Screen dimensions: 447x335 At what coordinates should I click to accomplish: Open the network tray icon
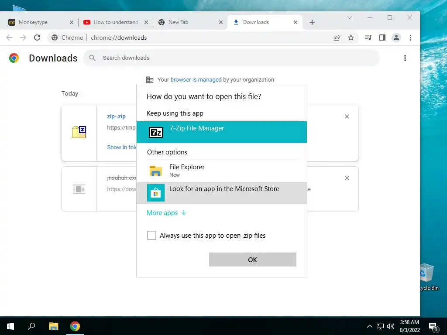point(380,326)
